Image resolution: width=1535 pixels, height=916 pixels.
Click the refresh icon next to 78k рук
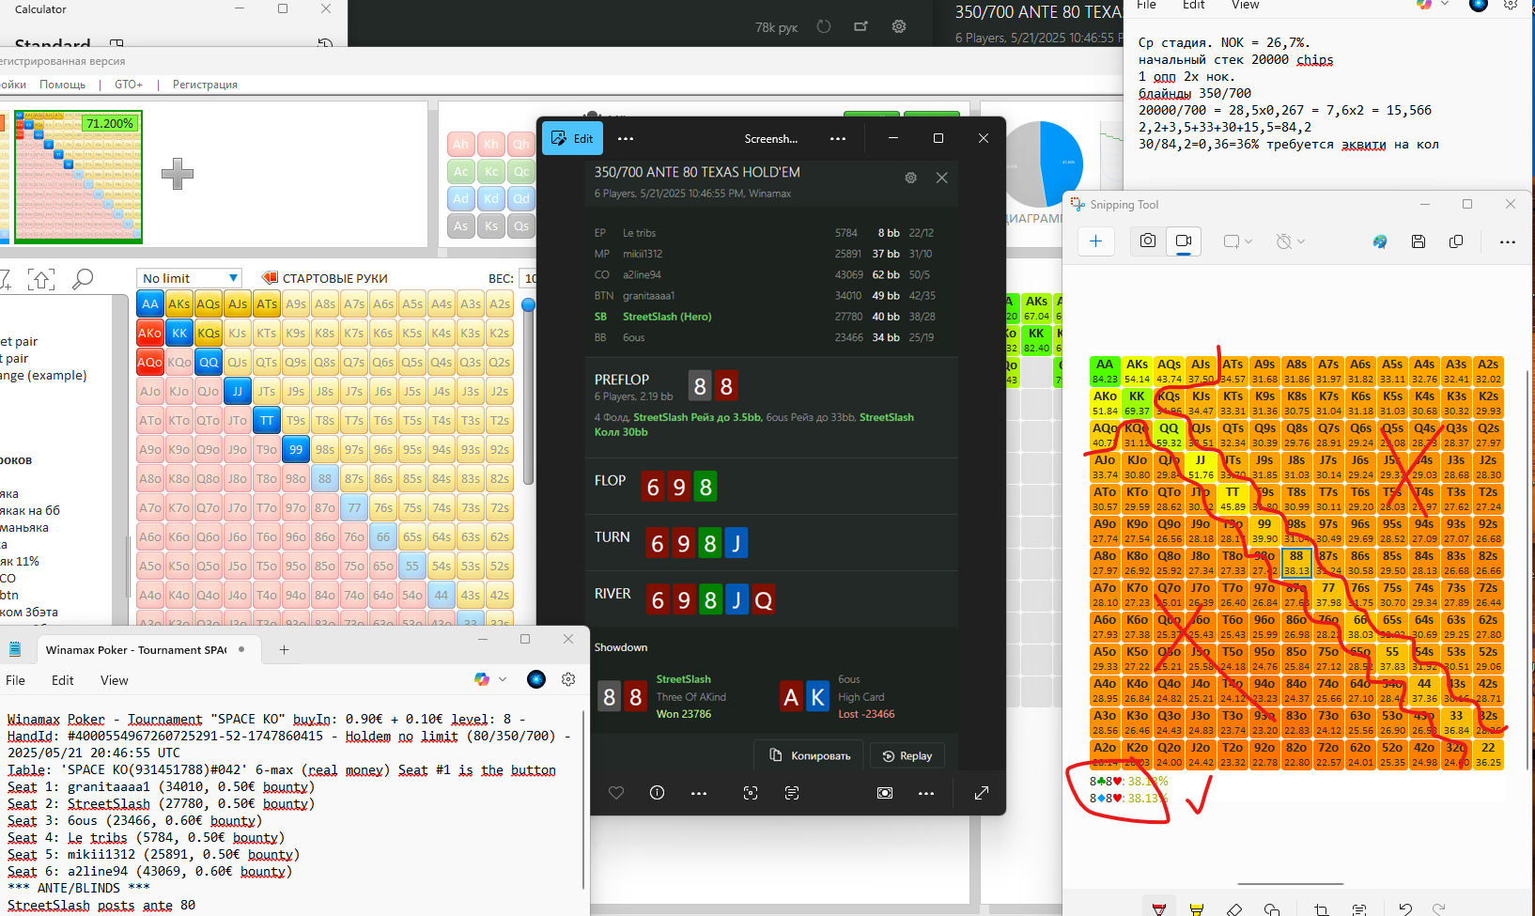[824, 26]
